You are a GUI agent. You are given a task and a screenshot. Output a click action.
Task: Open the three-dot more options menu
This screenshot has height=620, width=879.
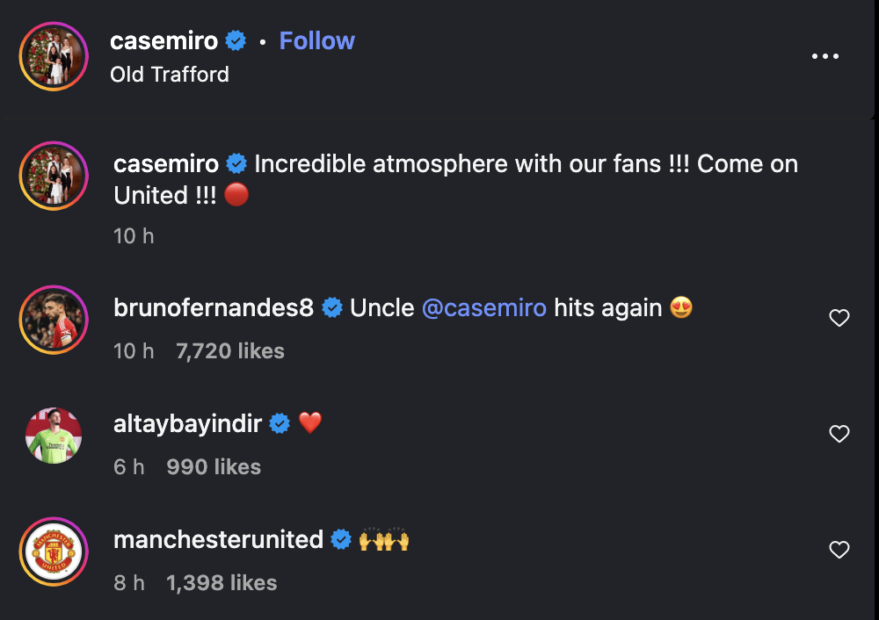coord(825,56)
